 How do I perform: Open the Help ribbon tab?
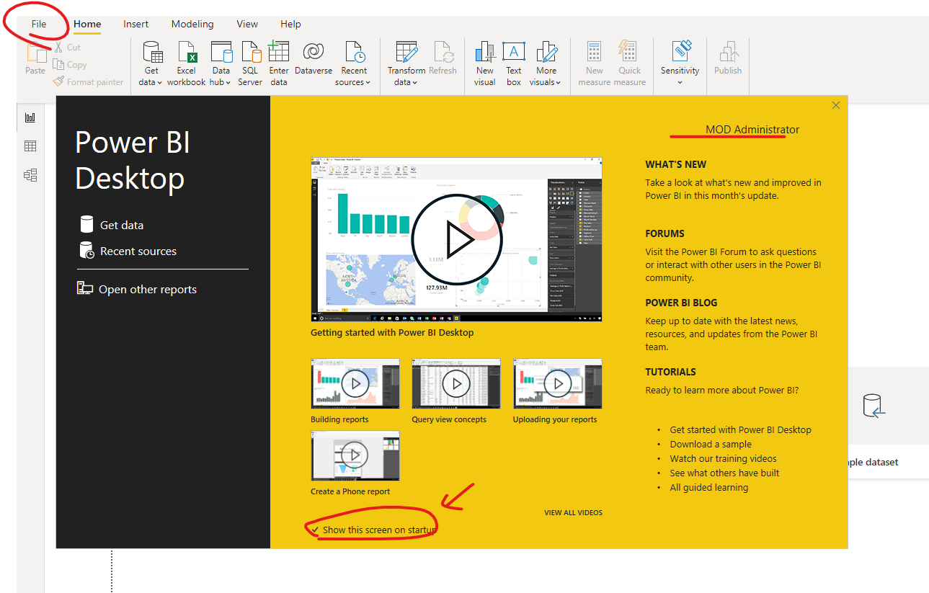click(x=290, y=24)
